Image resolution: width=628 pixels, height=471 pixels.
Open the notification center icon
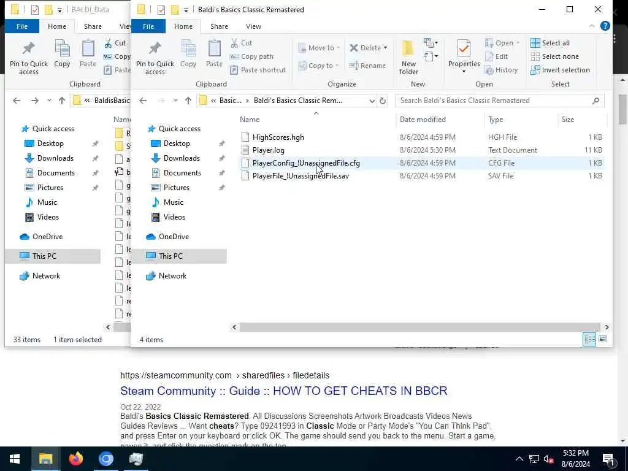(x=608, y=459)
